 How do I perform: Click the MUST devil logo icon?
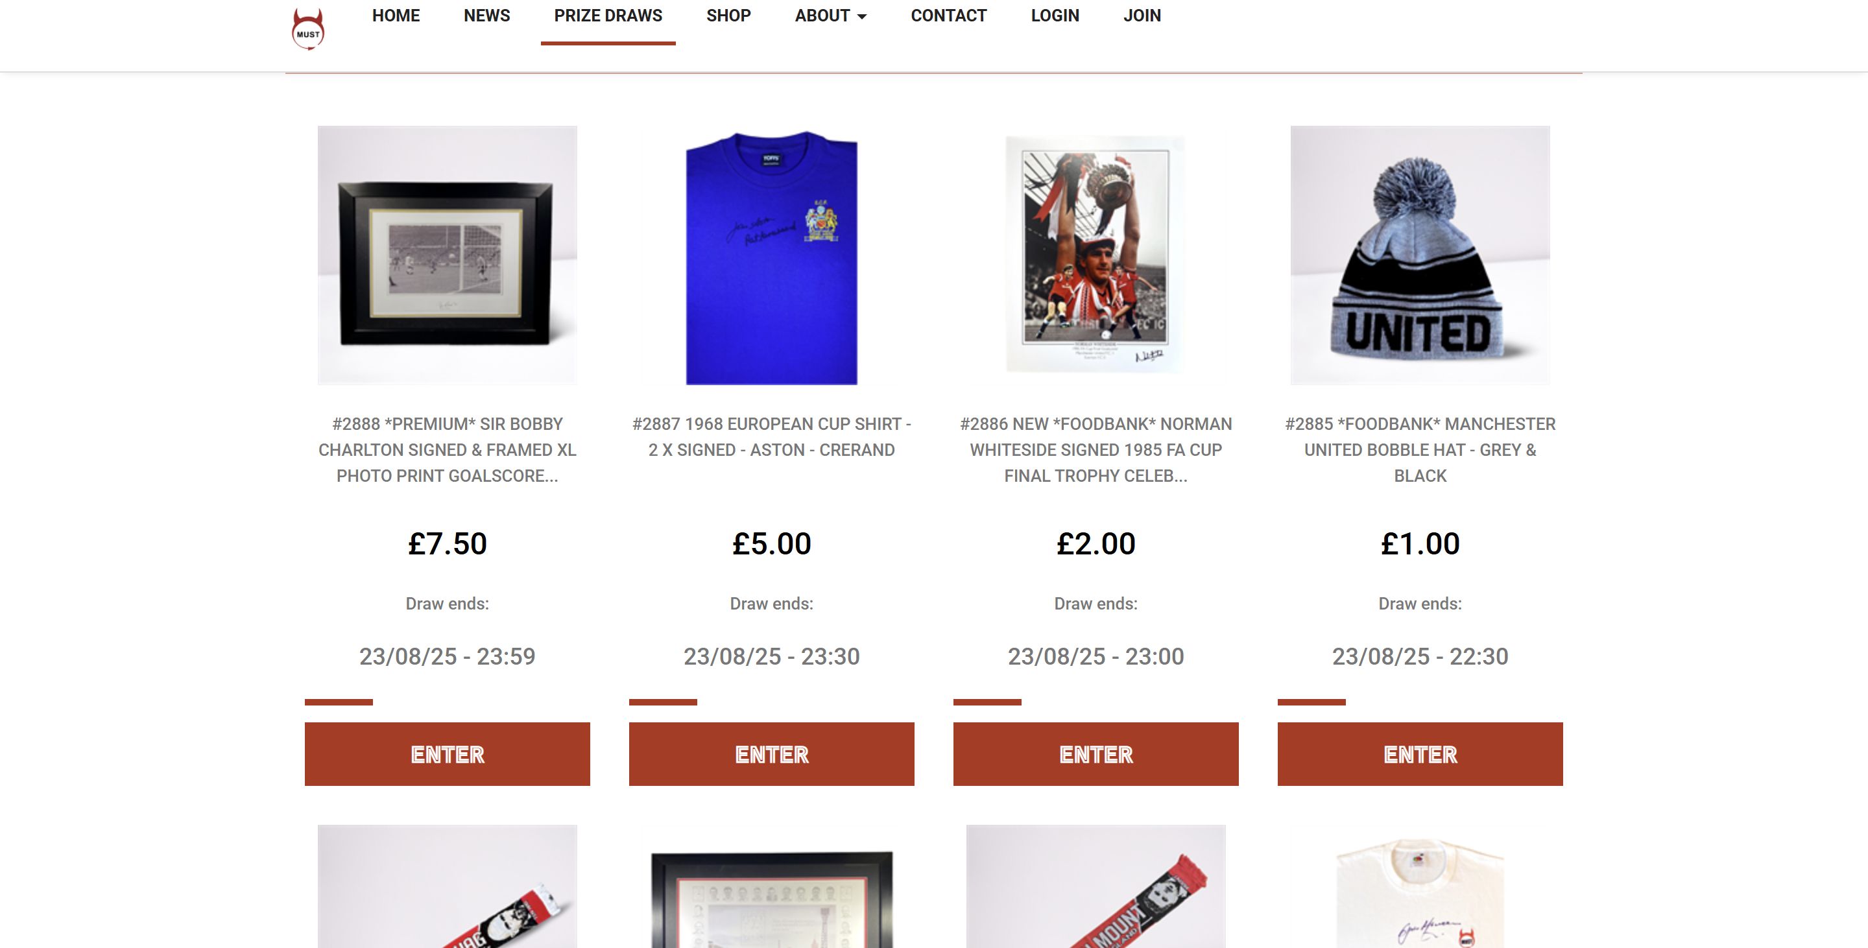click(308, 29)
